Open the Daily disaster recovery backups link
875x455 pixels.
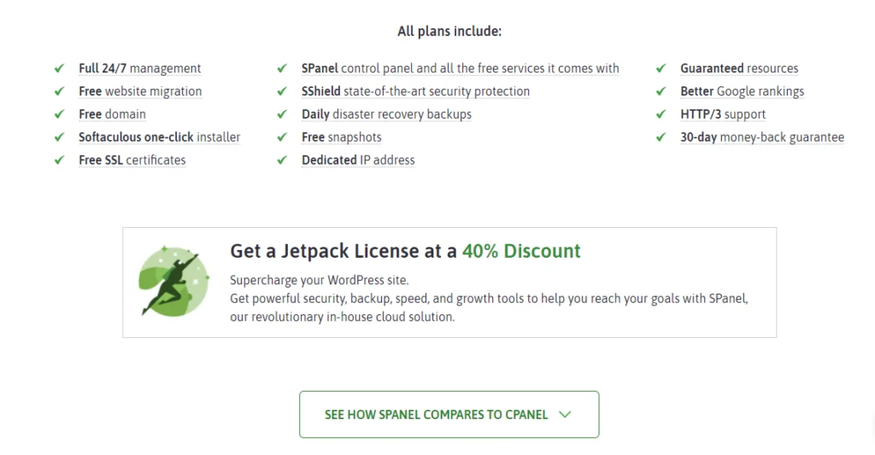pos(386,114)
